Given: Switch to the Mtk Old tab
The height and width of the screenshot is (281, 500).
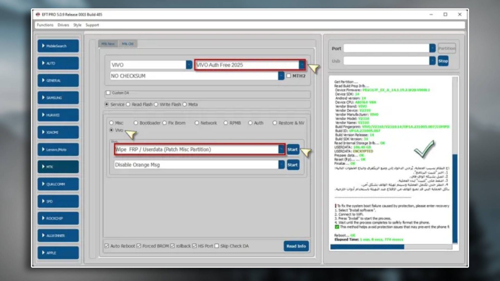Looking at the screenshot, I should pyautogui.click(x=128, y=44).
